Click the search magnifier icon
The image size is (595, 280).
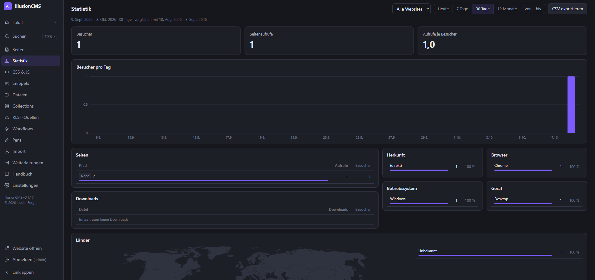click(7, 36)
